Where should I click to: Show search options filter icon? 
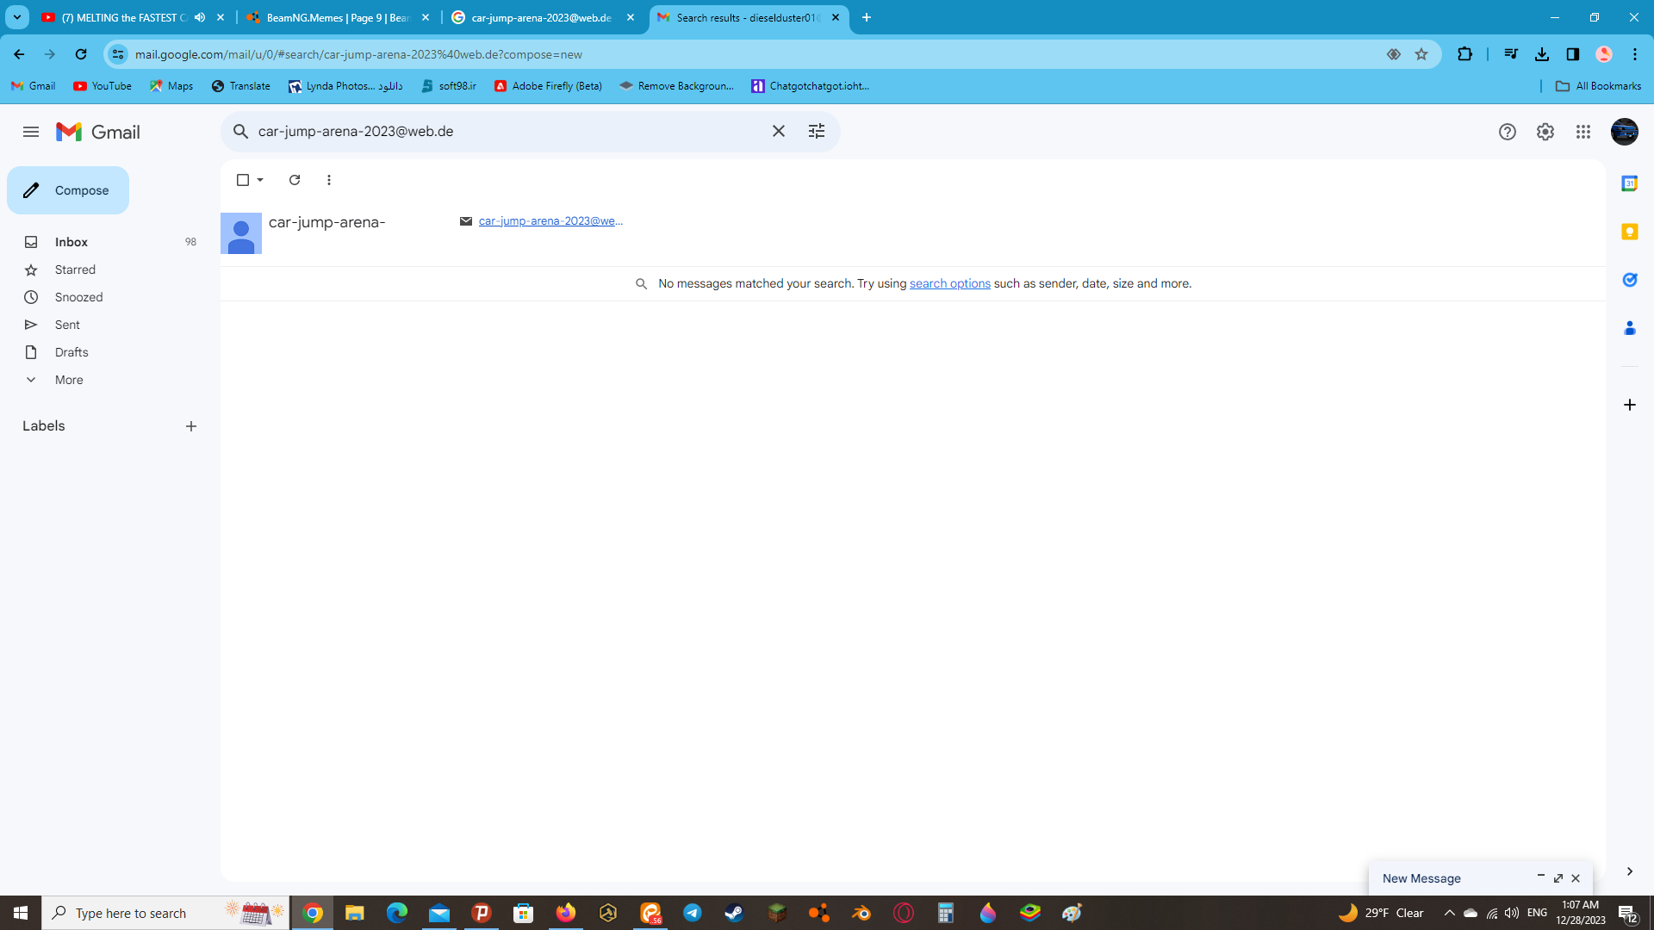point(816,131)
